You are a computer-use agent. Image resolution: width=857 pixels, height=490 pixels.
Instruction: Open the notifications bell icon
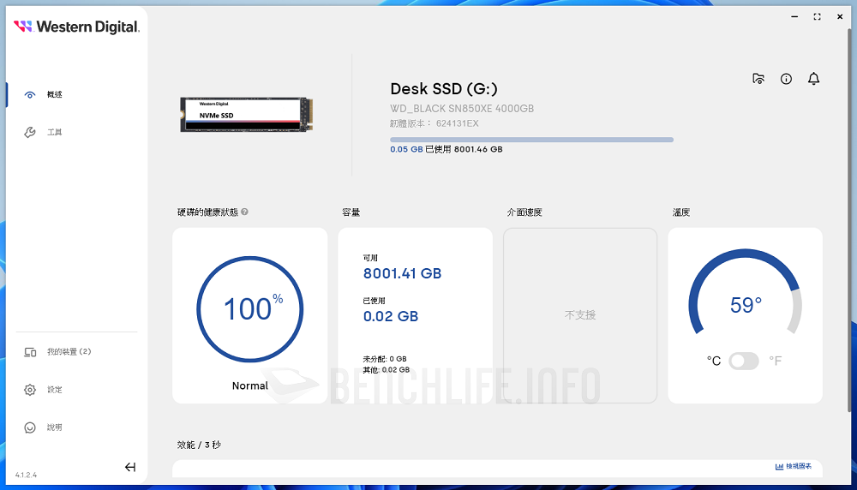tap(814, 79)
